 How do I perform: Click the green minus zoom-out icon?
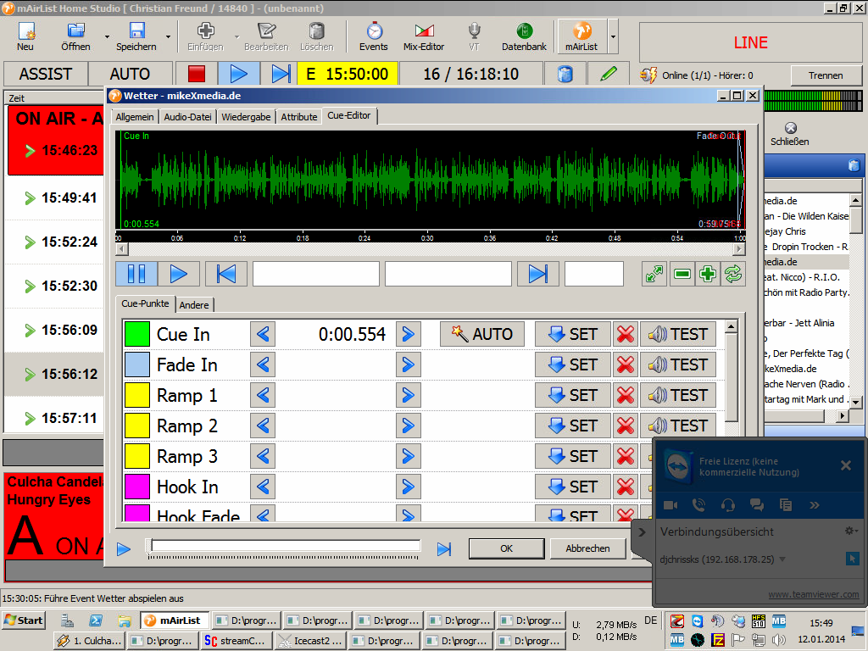pyautogui.click(x=682, y=274)
